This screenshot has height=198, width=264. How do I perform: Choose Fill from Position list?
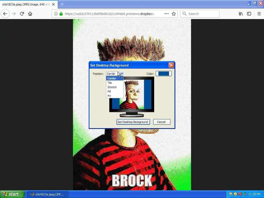(x=115, y=92)
